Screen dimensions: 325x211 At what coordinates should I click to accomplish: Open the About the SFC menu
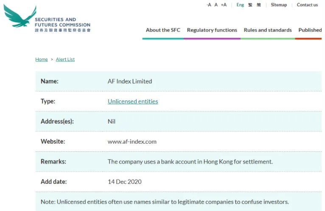coord(163,30)
